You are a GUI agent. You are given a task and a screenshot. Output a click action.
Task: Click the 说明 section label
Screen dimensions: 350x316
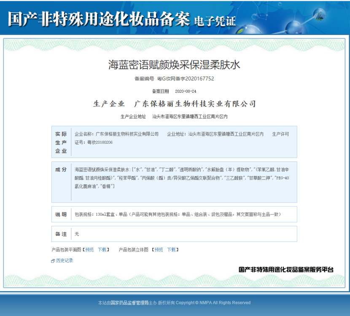[x=61, y=214]
